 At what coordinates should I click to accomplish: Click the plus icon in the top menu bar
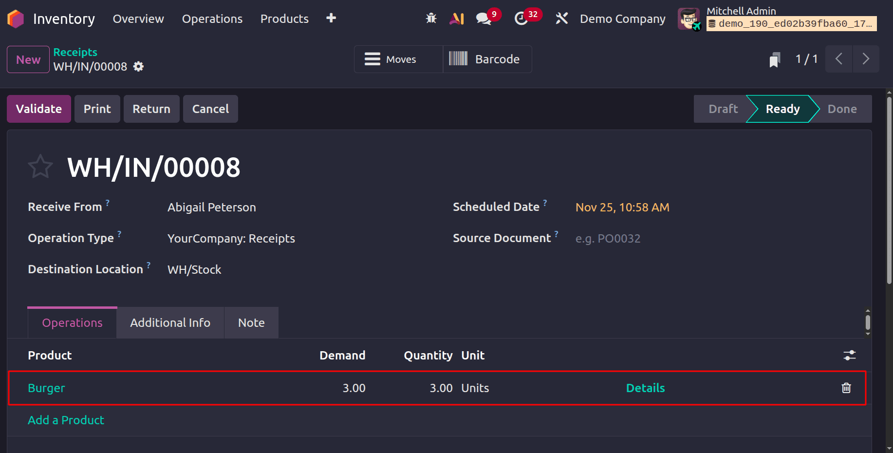click(331, 18)
